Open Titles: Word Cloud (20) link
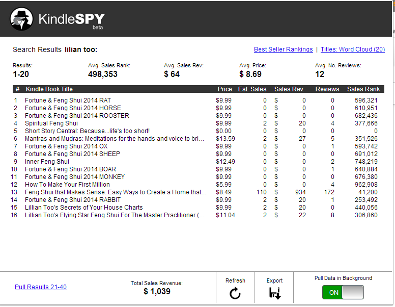 (353, 49)
